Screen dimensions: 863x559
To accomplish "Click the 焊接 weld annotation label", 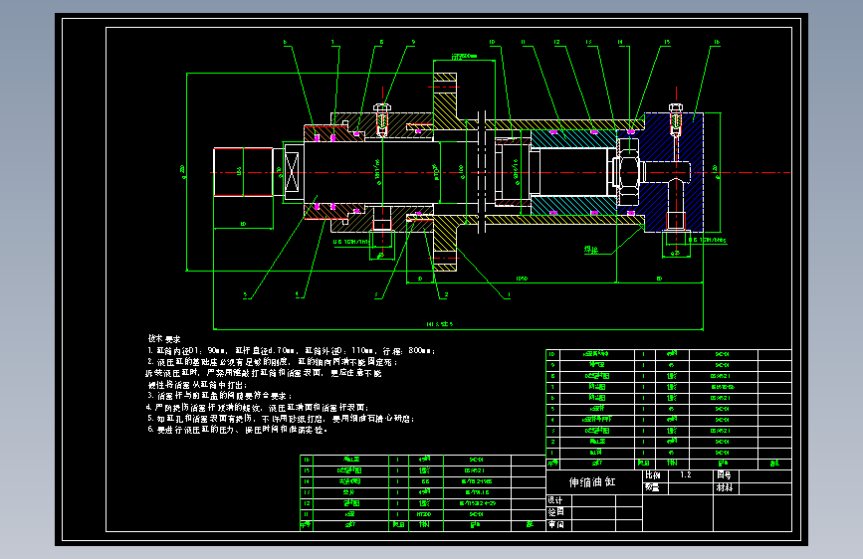I will pos(591,250).
